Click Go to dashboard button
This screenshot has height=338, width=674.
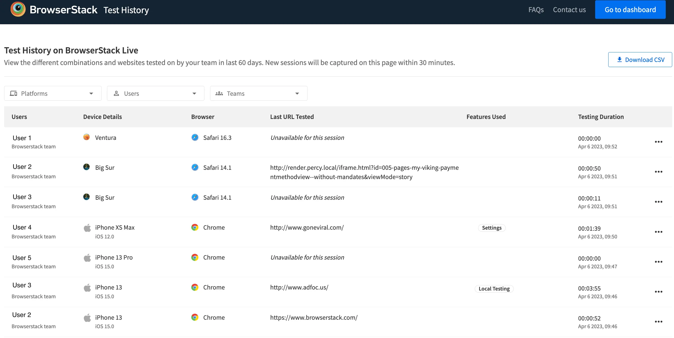point(630,10)
